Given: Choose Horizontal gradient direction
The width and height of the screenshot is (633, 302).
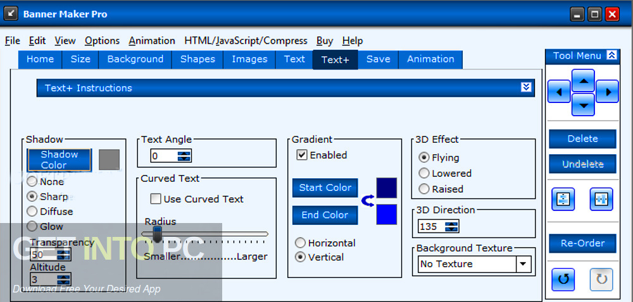Looking at the screenshot, I should (300, 243).
